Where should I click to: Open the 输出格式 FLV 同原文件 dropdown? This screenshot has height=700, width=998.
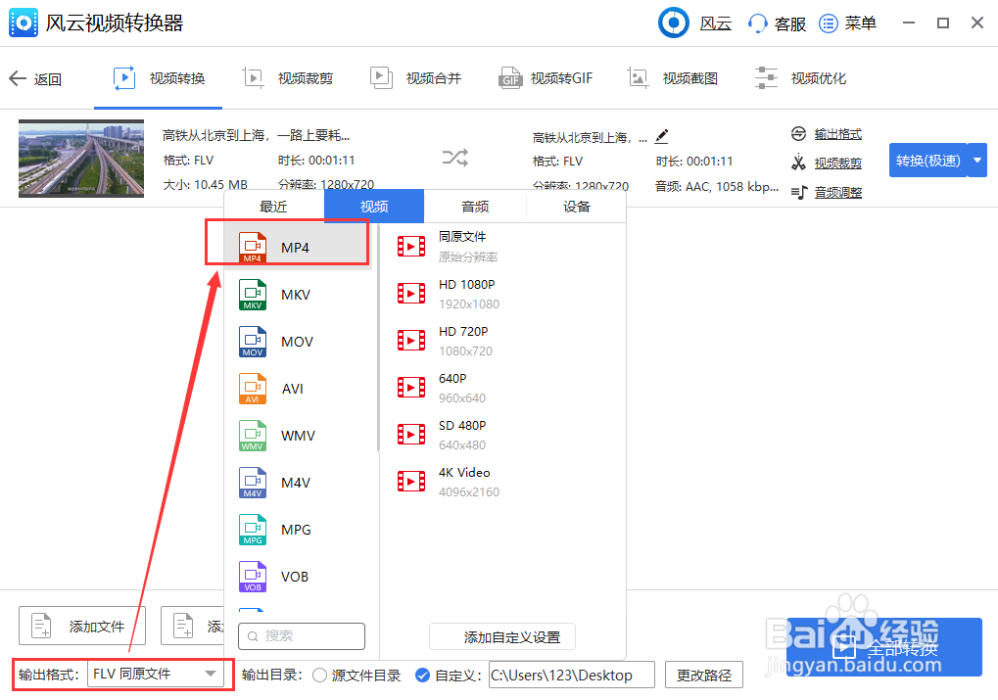click(156, 674)
